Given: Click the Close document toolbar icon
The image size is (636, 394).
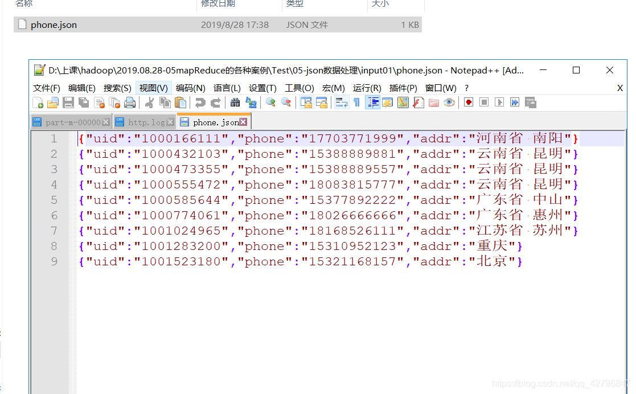Looking at the screenshot, I should click(100, 102).
